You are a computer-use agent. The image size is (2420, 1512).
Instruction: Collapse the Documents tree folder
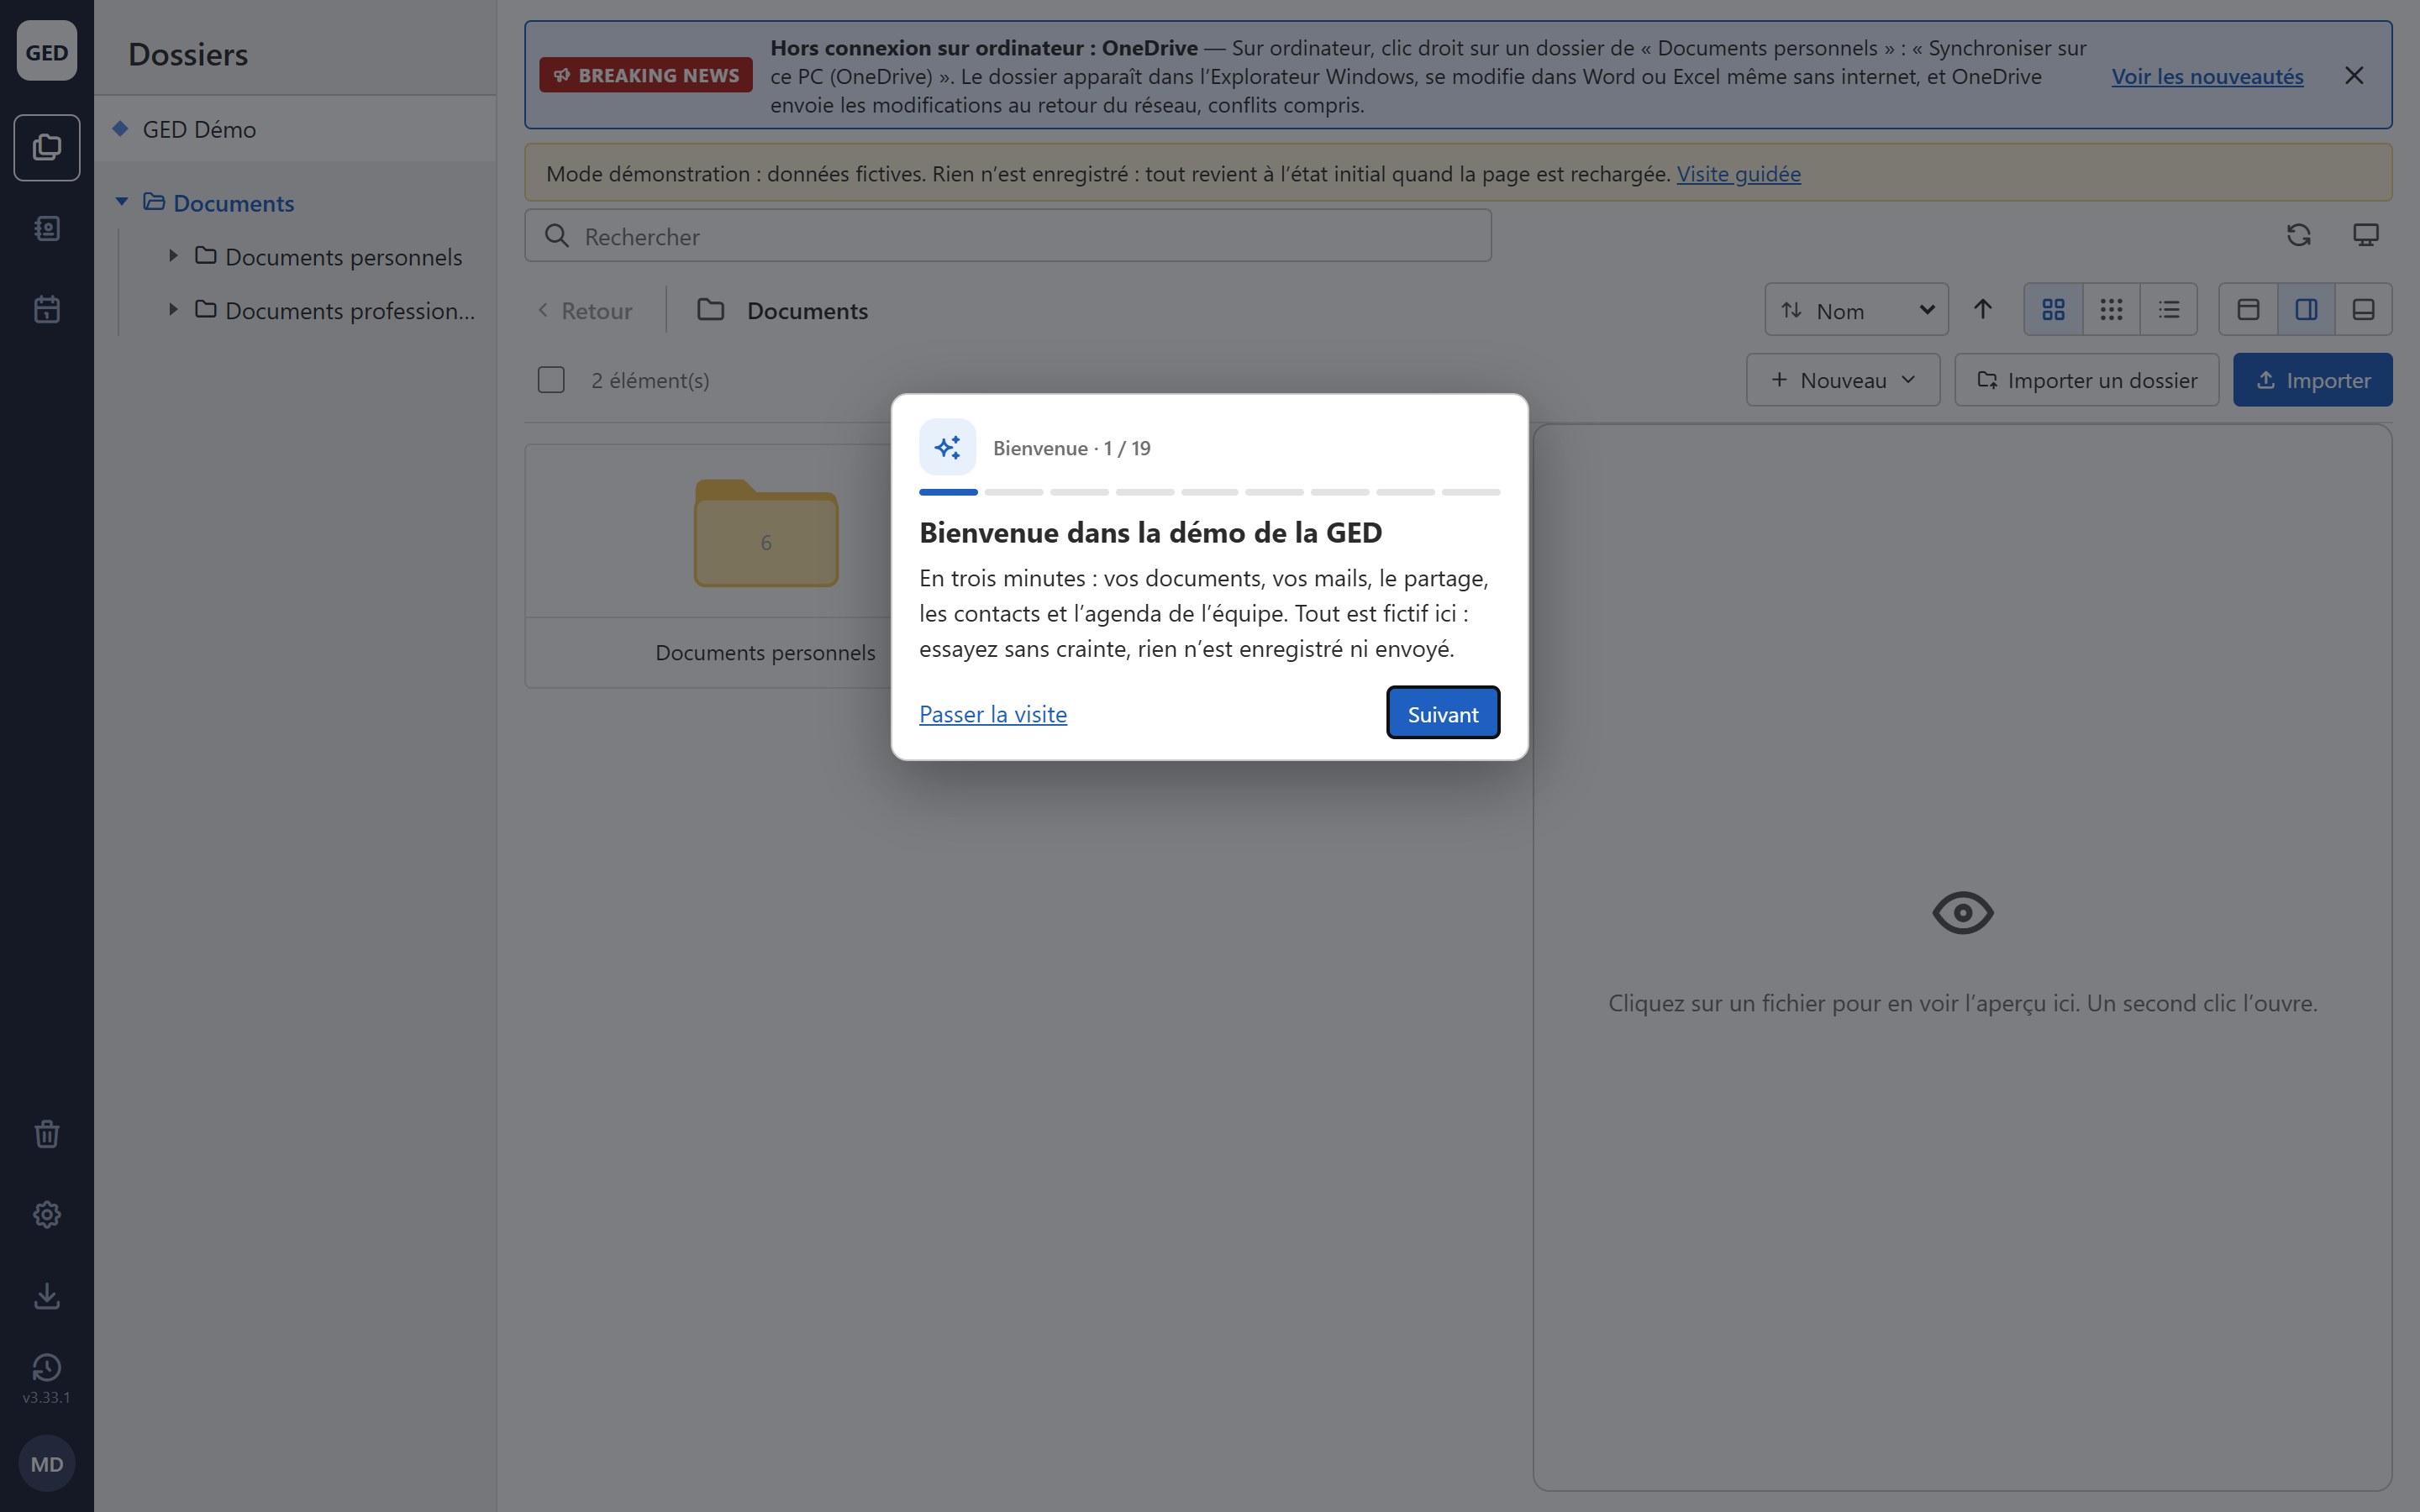pos(122,202)
